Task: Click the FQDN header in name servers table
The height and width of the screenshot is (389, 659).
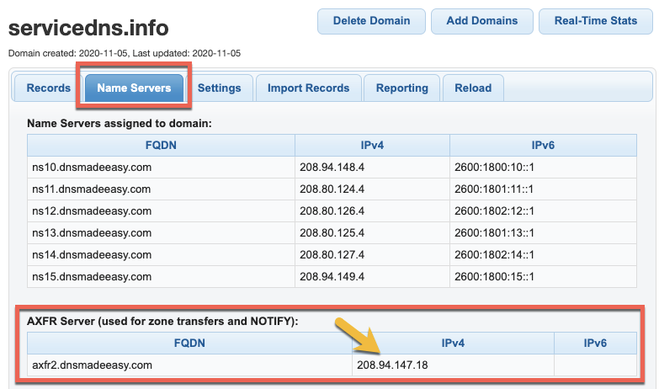Action: tap(161, 146)
